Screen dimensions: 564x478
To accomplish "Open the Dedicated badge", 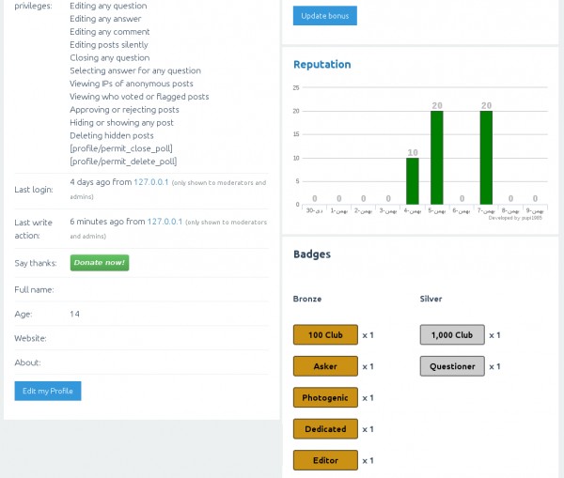I will point(325,429).
